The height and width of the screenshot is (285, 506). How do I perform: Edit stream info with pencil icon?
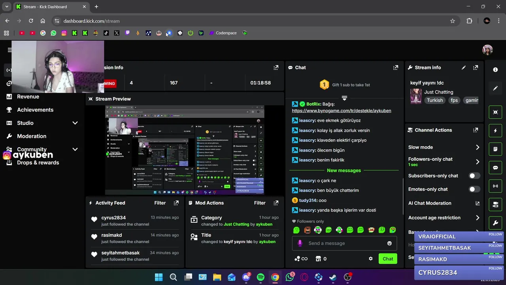point(464,68)
